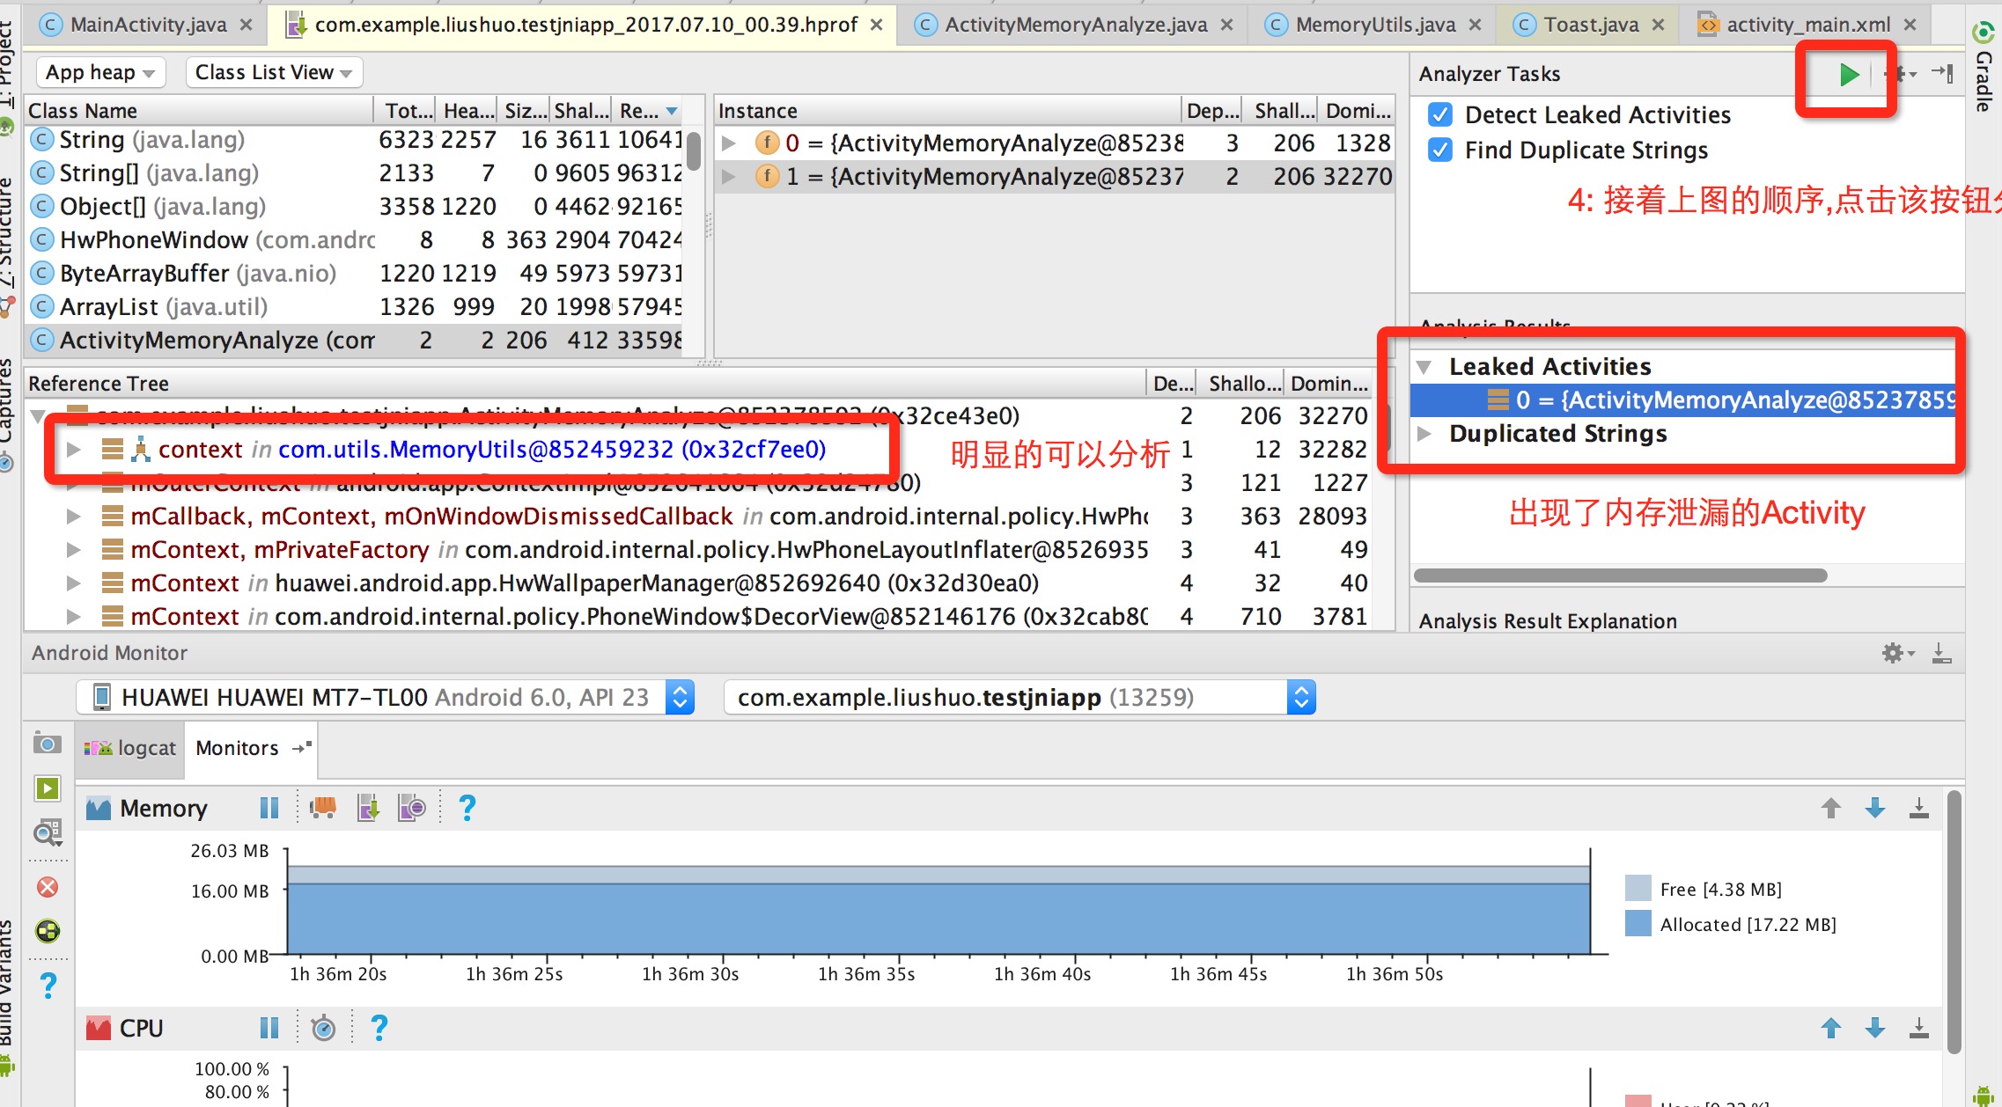This screenshot has width=2002, height=1107.
Task: Open the Class List View dropdown
Action: (273, 73)
